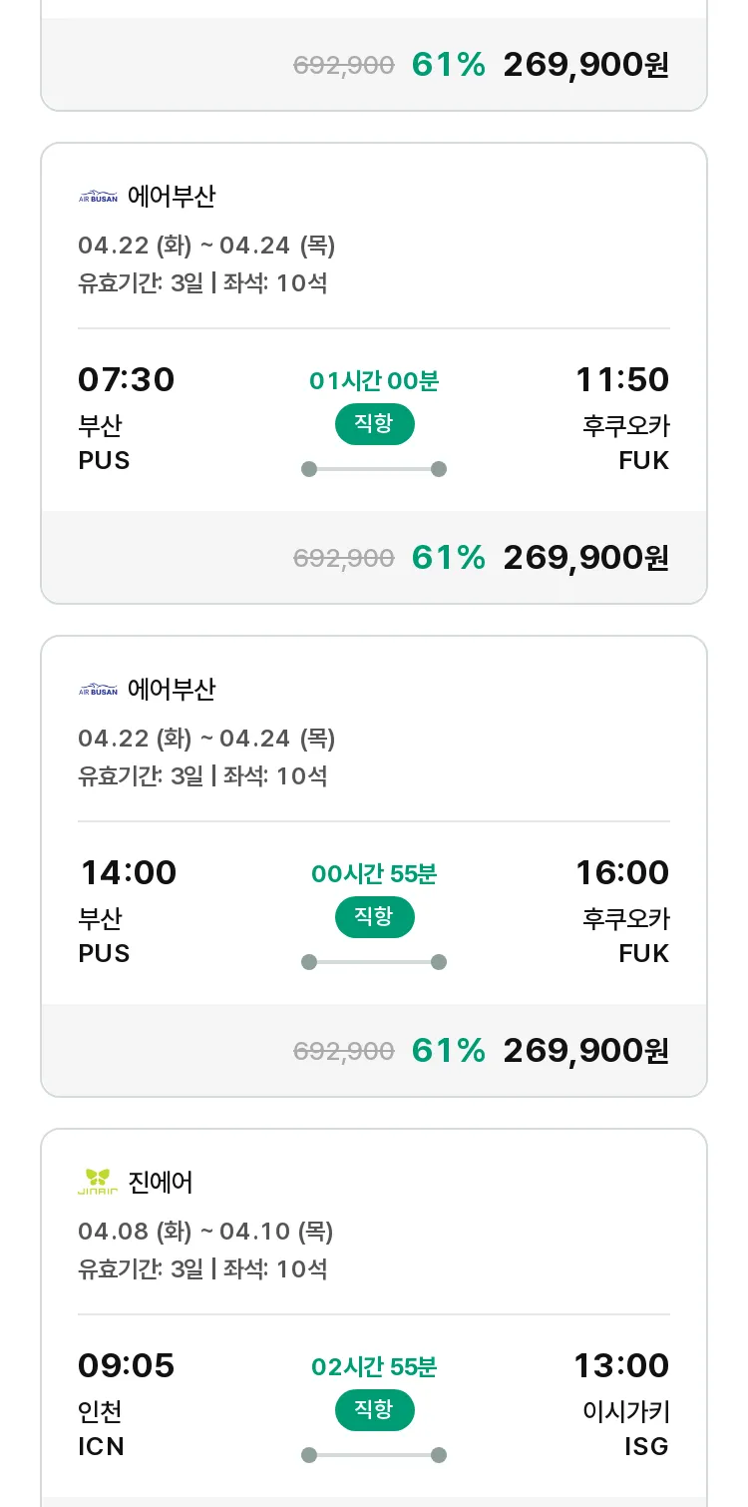
Task: Select the 269,900원 price on 14:00 flight
Action: coord(586,1050)
